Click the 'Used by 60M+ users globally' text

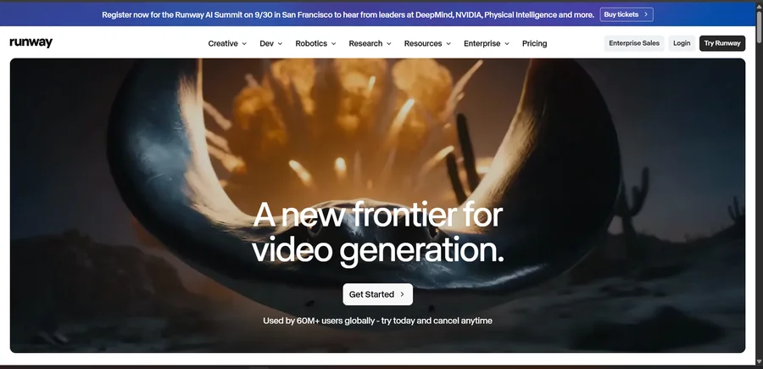click(x=377, y=321)
